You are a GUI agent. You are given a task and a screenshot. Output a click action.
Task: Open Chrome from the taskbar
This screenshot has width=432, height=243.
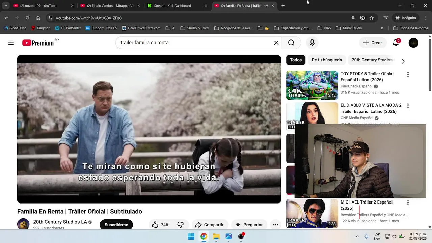(x=204, y=236)
